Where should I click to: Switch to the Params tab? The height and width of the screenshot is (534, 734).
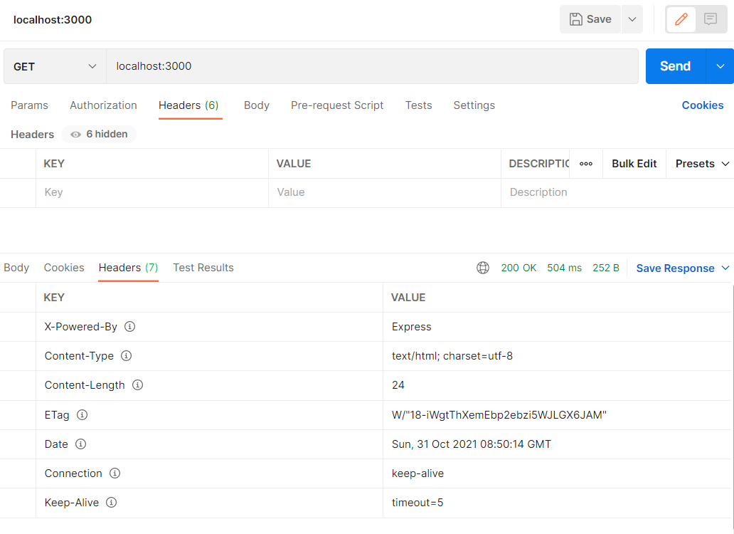29,105
